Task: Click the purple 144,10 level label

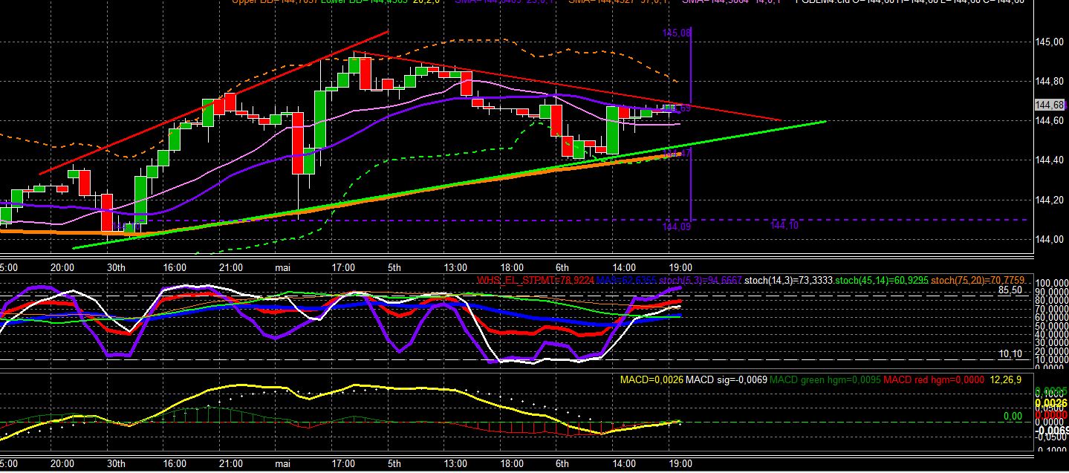Action: click(x=784, y=226)
